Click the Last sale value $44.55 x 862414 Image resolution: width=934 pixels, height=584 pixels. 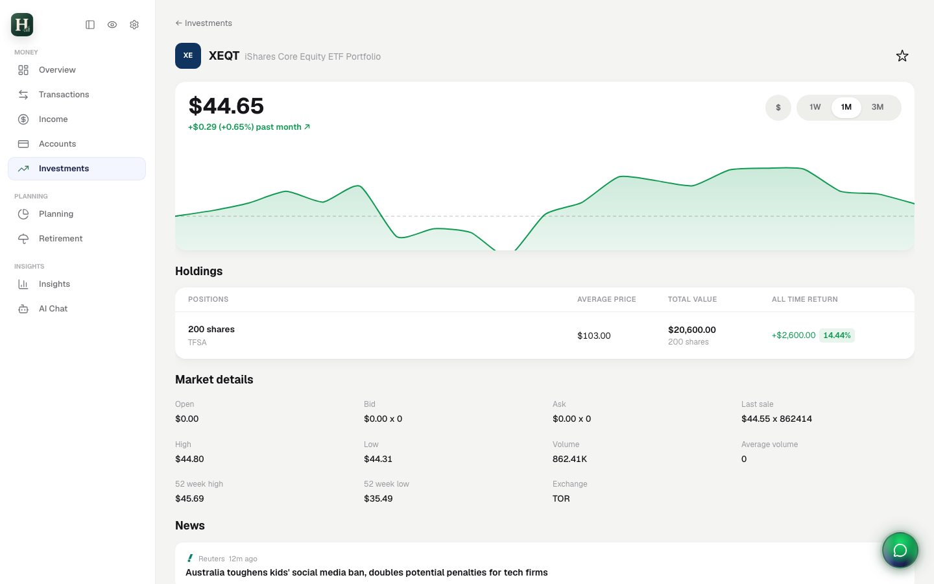pos(776,419)
